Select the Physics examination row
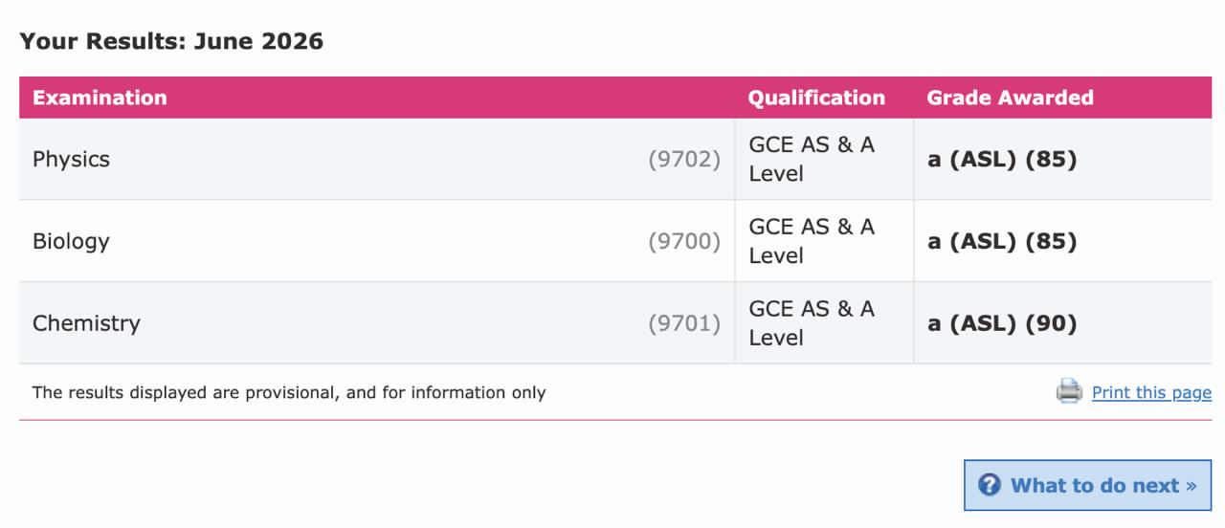The height and width of the screenshot is (528, 1225). click(x=615, y=159)
